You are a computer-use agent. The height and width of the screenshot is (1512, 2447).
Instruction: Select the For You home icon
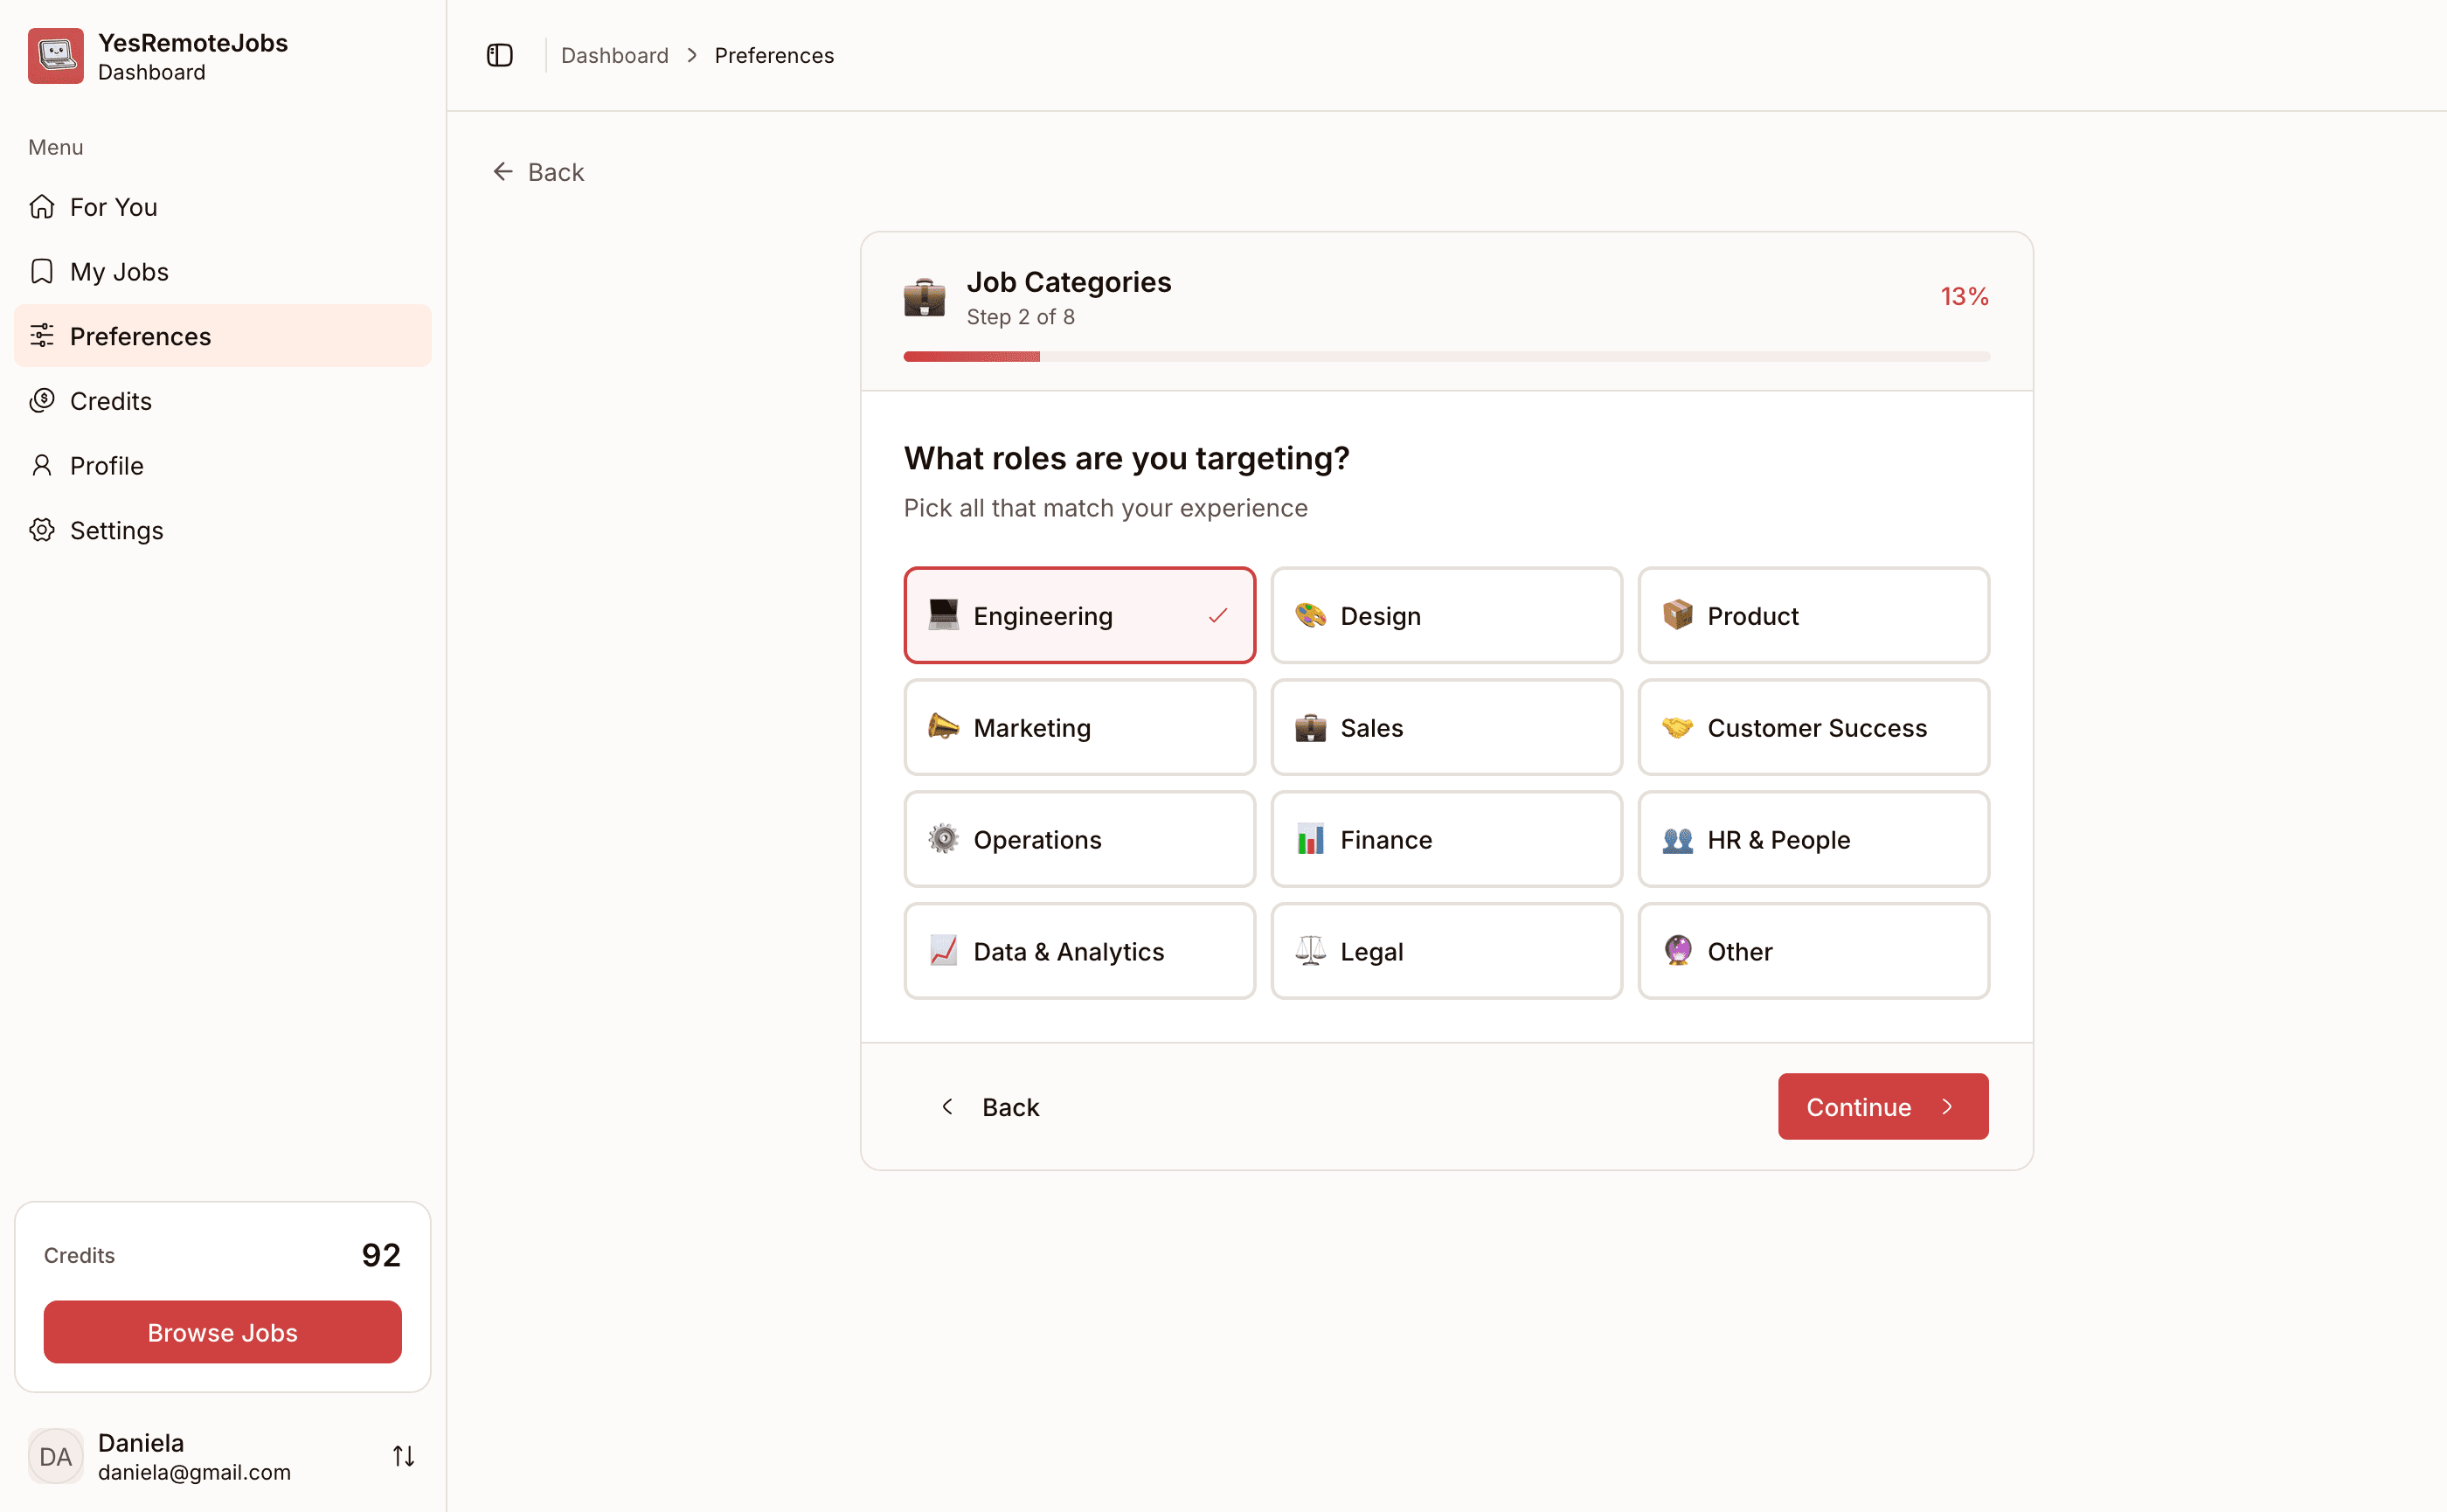click(42, 206)
